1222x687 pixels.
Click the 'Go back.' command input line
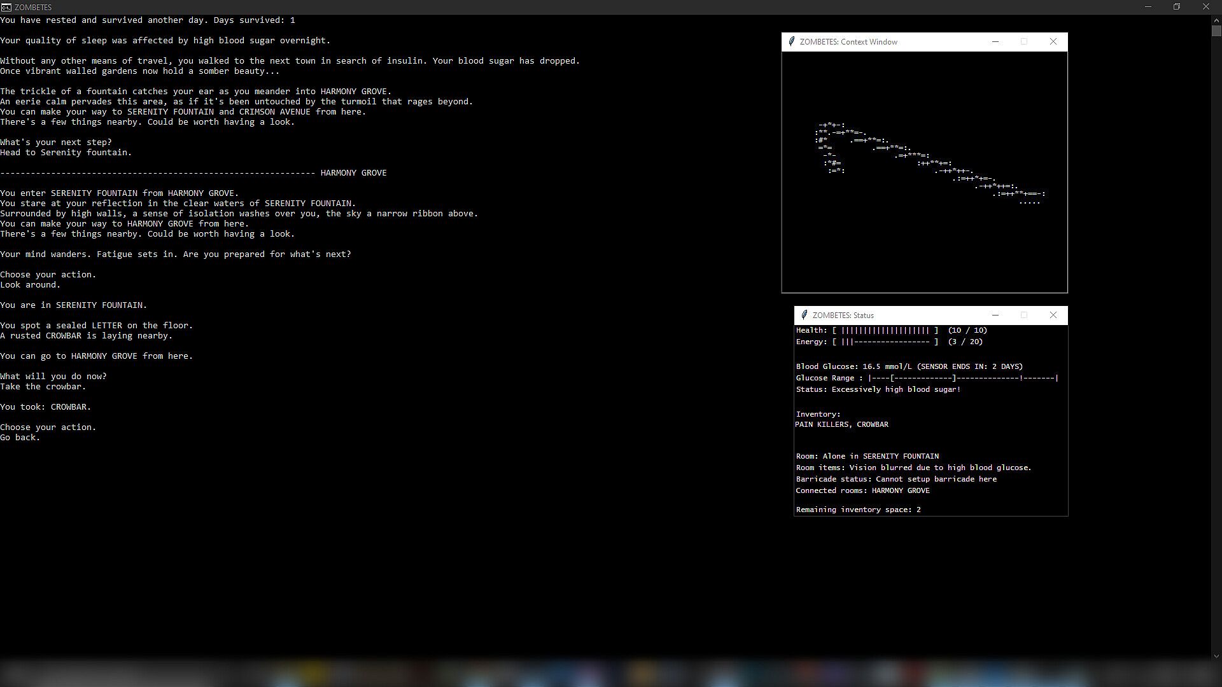pos(20,438)
